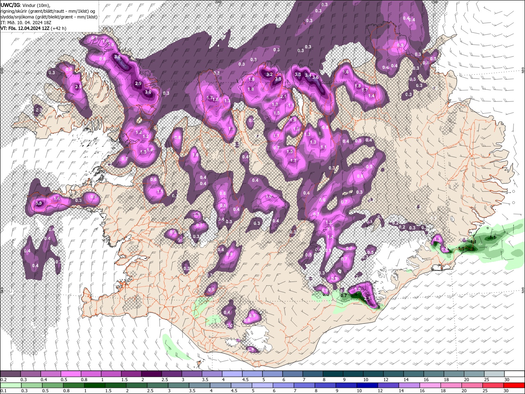
Task: Click the '0.1' label in the legend
Action: click(3, 391)
